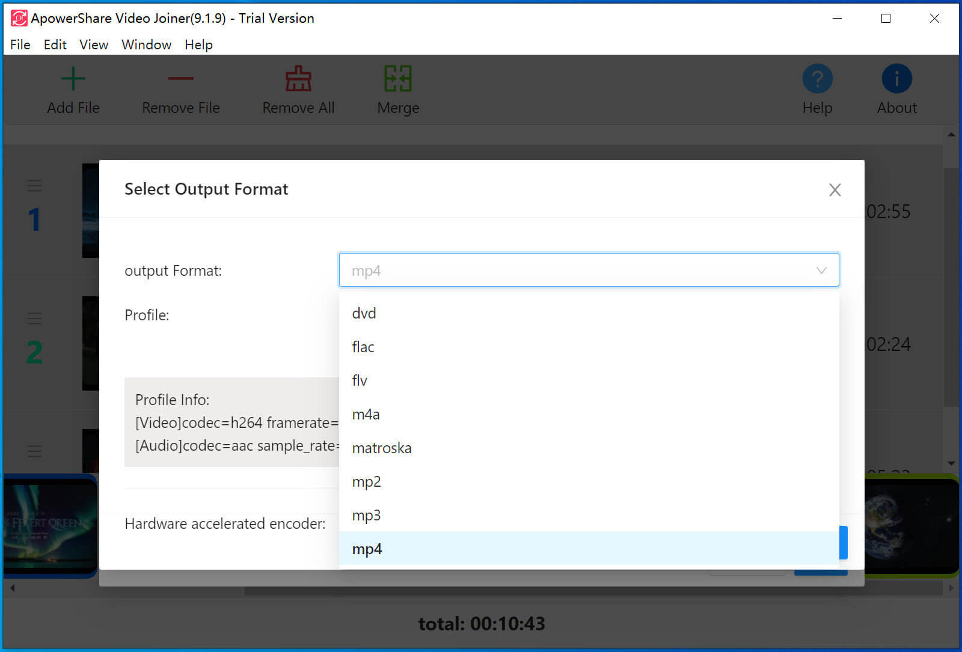The height and width of the screenshot is (652, 962).
Task: Click the aurora video thumbnail at bottom left
Action: [50, 526]
